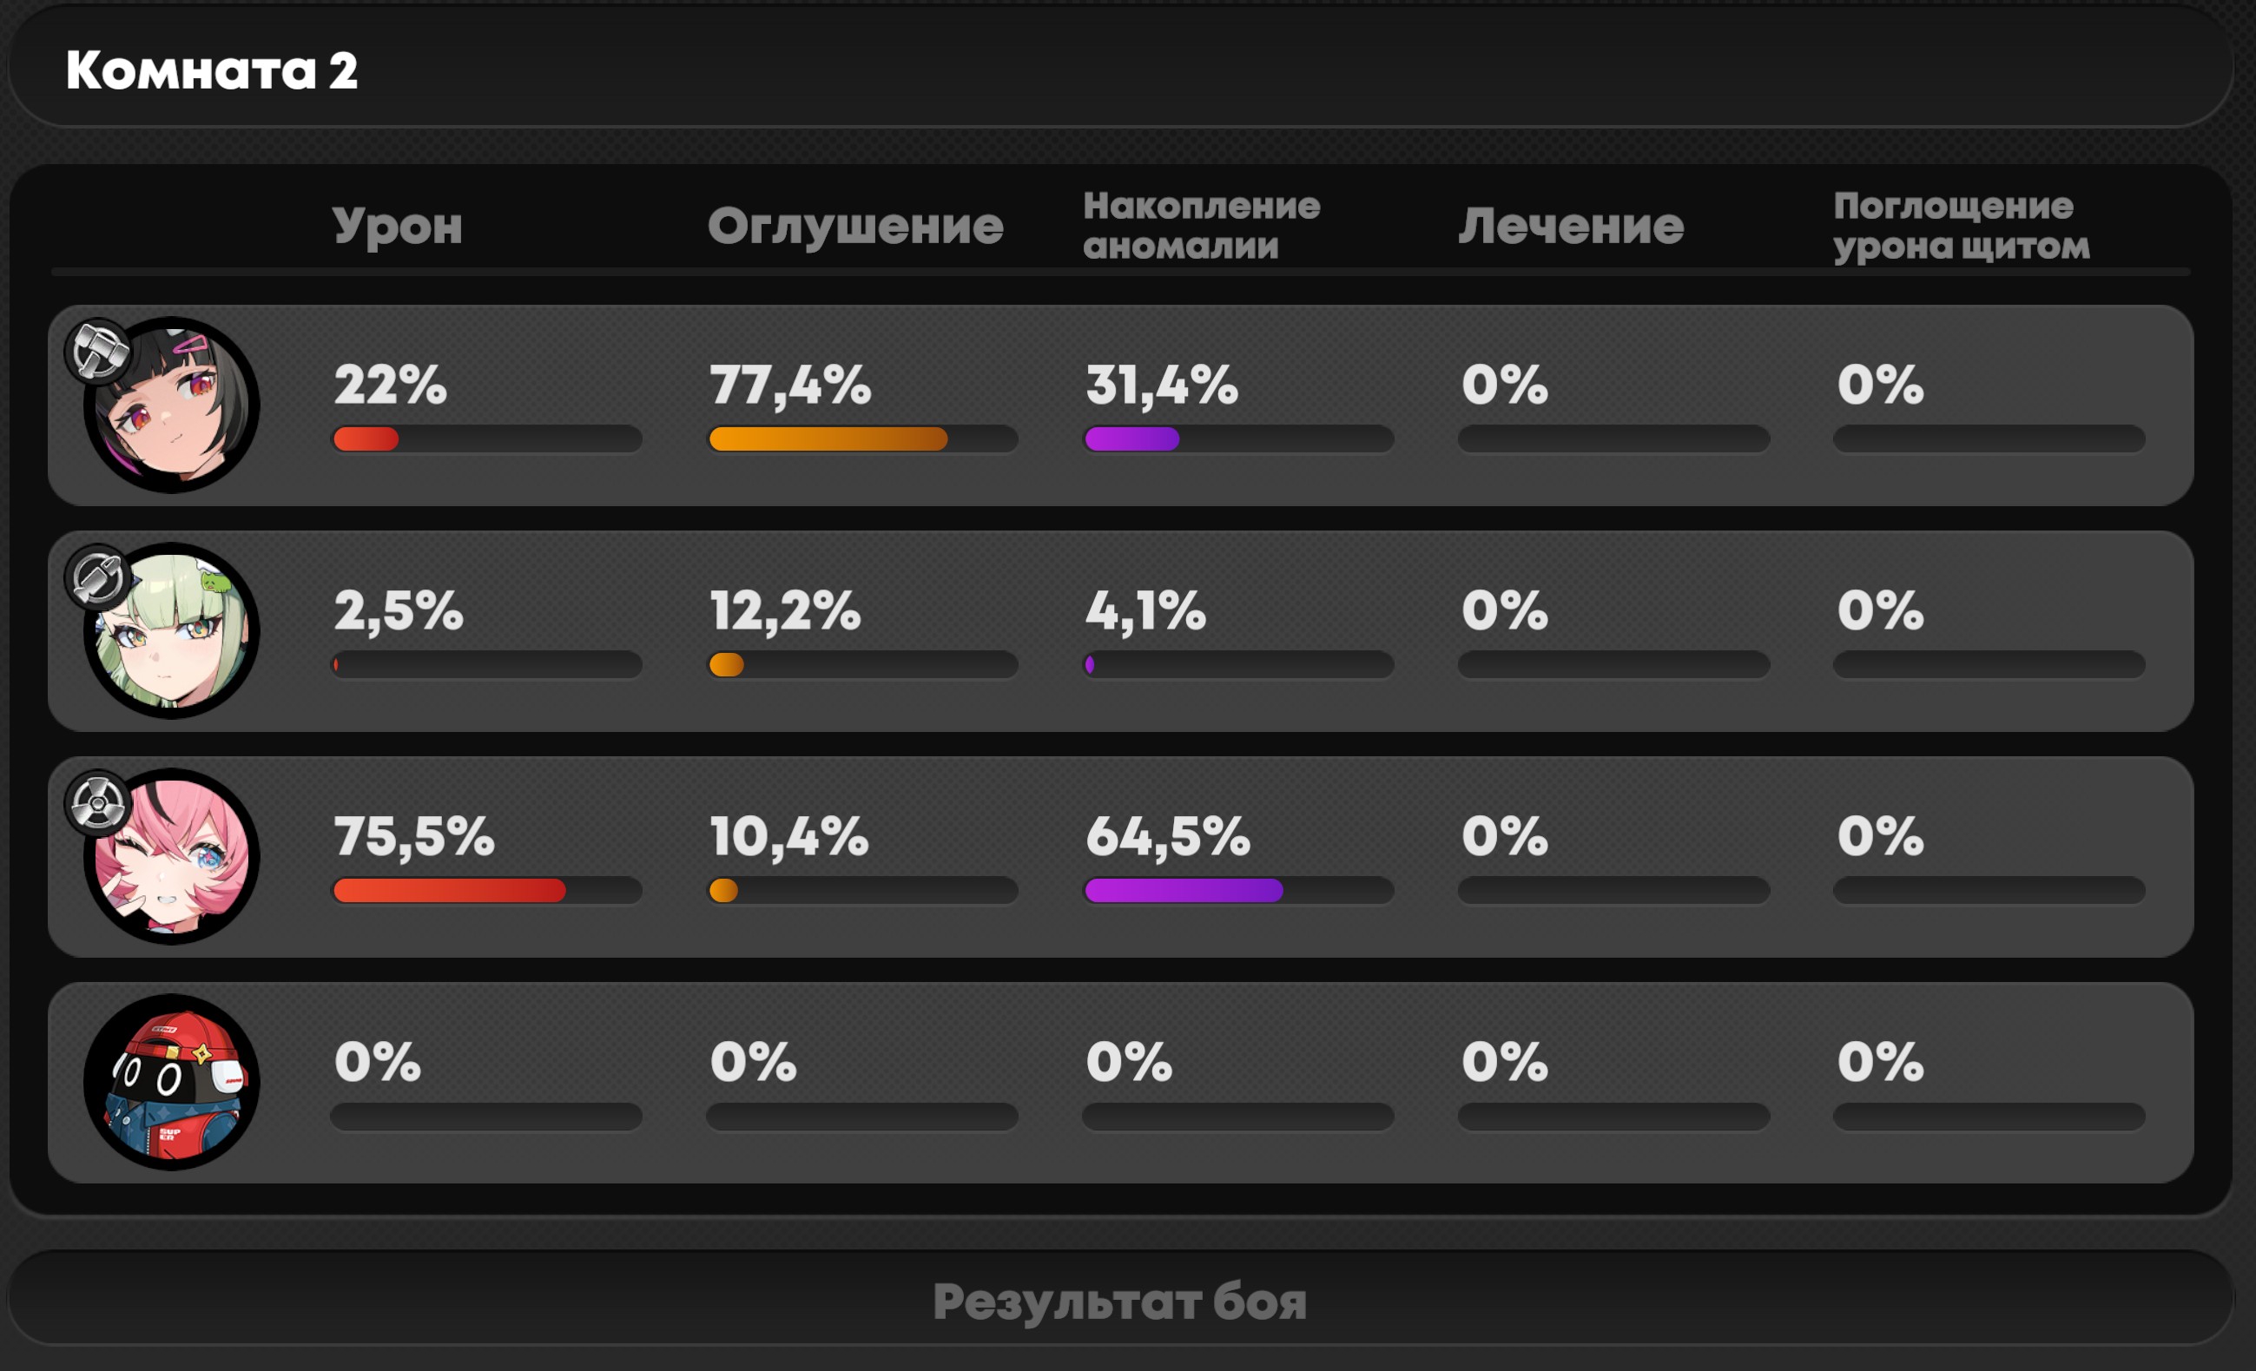Select the green-haired character portrait
2256x1371 pixels.
pos(171,630)
